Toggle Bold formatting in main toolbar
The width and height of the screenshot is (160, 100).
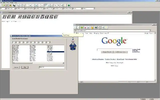pos(30,6)
